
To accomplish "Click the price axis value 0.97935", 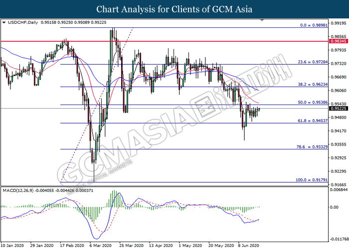I will click(x=339, y=50).
